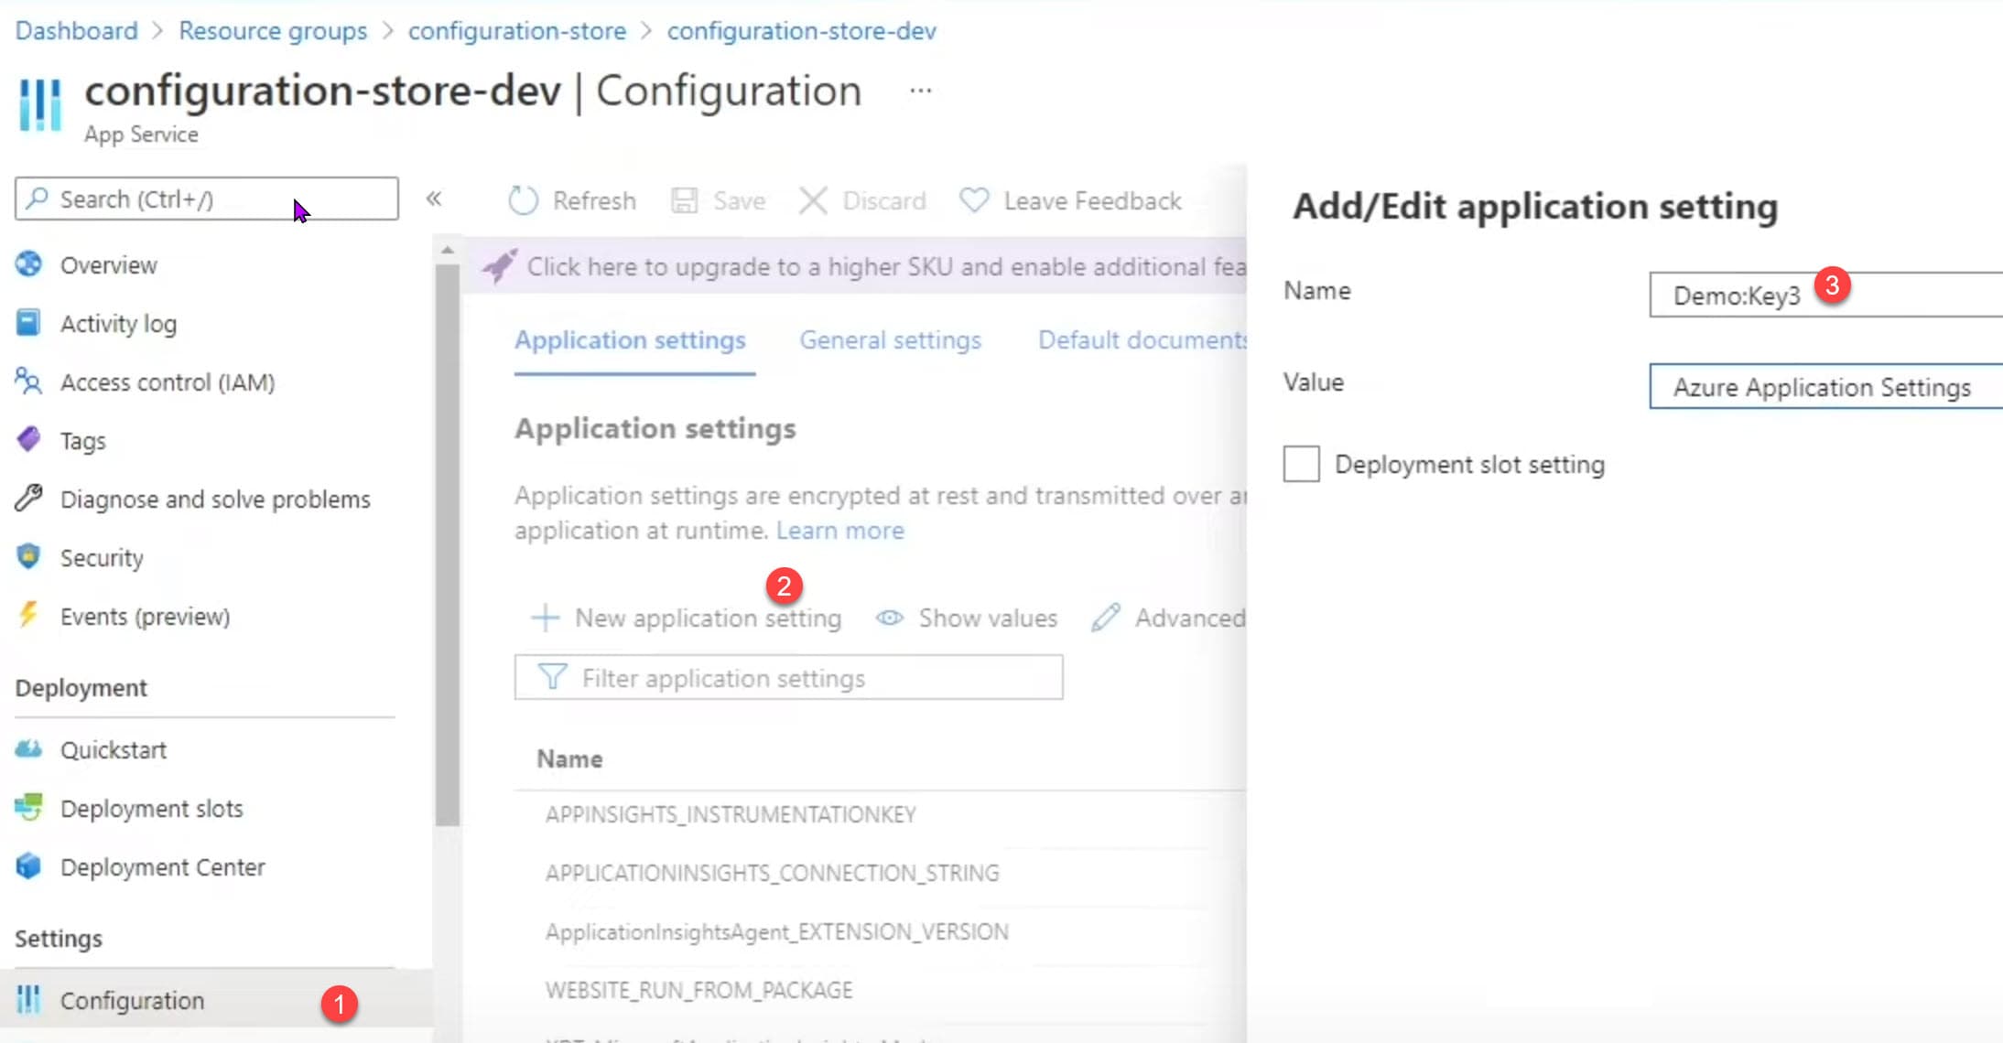Open Activity log menu item
Screen dimensions: 2003x1043
pyautogui.click(x=119, y=324)
